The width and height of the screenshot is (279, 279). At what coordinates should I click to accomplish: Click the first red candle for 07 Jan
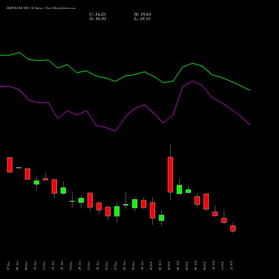[x=9, y=165]
